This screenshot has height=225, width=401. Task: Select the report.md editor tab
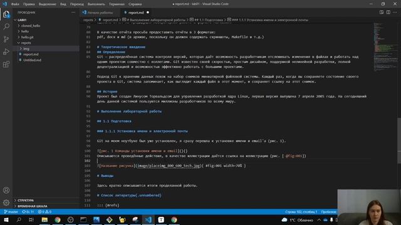click(135, 12)
